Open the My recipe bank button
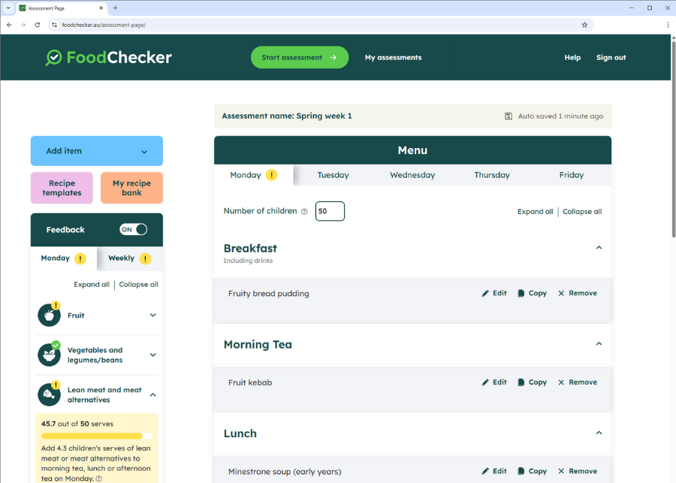 131,188
